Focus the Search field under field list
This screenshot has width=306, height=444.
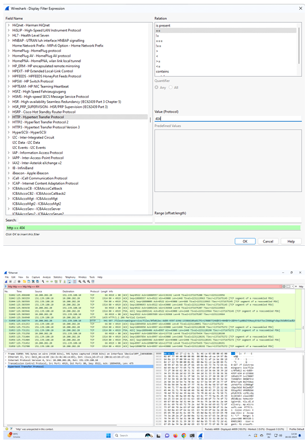click(85, 220)
